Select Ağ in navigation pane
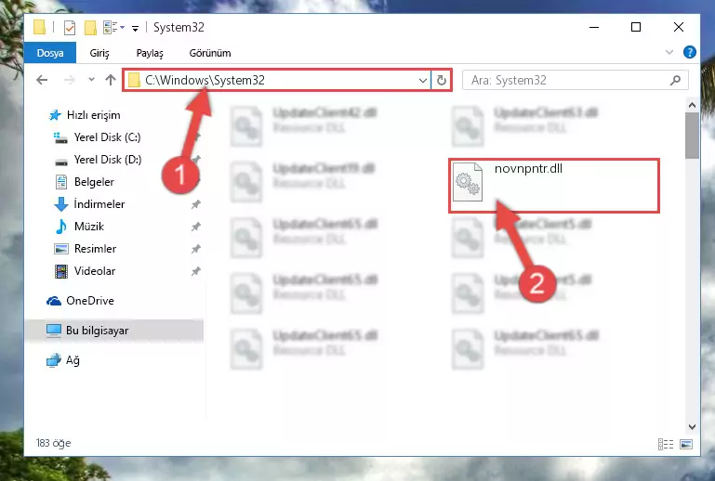This screenshot has height=481, width=715. (x=63, y=360)
